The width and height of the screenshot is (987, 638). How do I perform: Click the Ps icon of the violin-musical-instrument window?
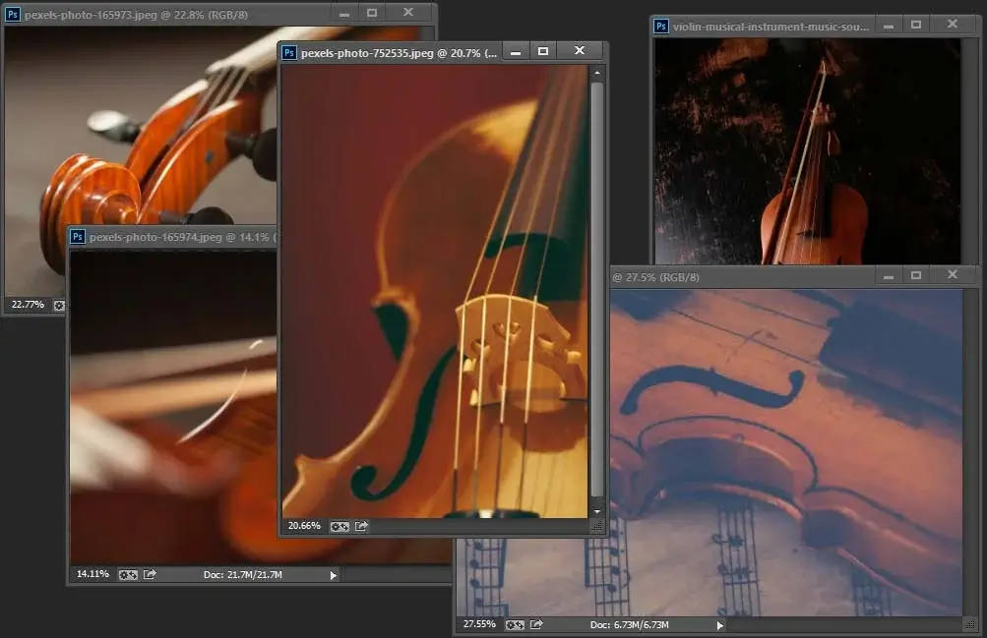(661, 26)
